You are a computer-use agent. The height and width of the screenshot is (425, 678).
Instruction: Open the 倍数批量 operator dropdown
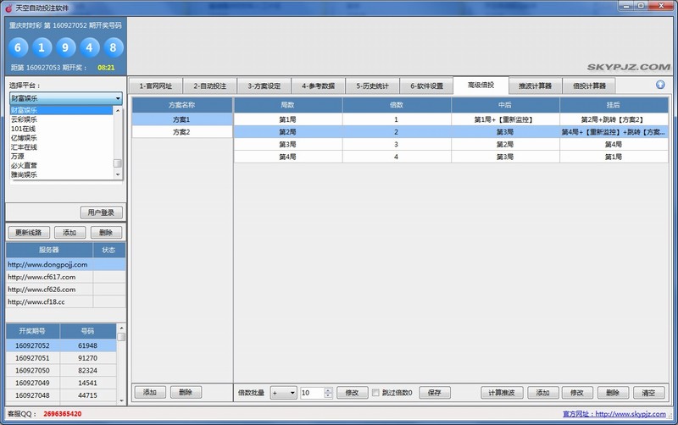coord(283,393)
